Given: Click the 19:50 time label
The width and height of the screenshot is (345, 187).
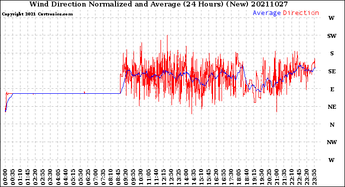Looking at the screenshot, I should click(261, 177).
